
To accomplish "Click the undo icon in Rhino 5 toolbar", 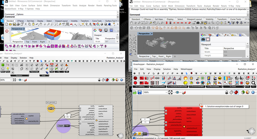I will pyautogui.click(x=37, y=24).
